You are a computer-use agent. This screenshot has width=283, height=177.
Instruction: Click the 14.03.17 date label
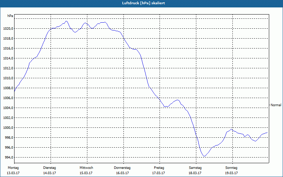[50, 173]
